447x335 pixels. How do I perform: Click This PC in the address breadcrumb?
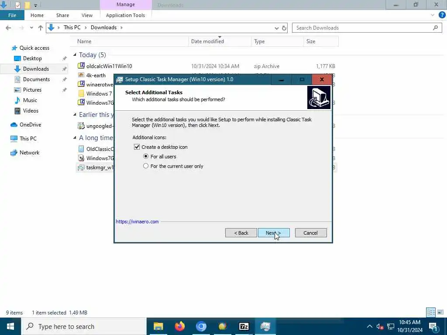[72, 27]
